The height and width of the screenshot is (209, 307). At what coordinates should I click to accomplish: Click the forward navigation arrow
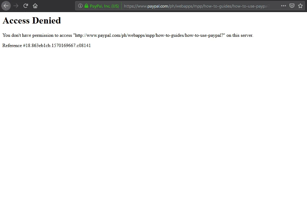point(16,6)
